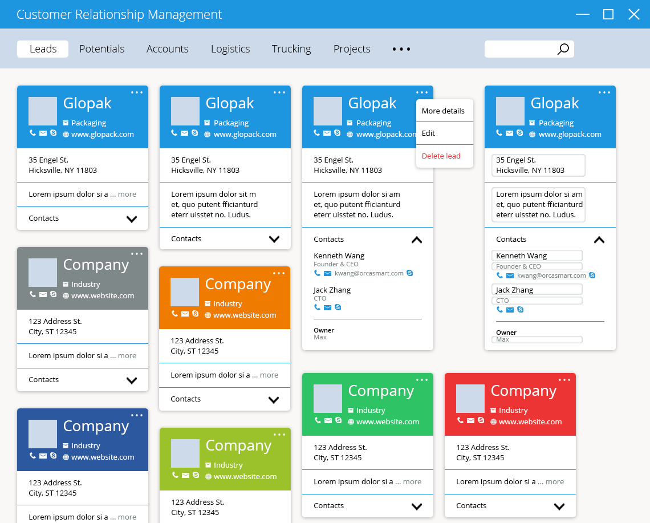Click the search magnifier icon

563,49
